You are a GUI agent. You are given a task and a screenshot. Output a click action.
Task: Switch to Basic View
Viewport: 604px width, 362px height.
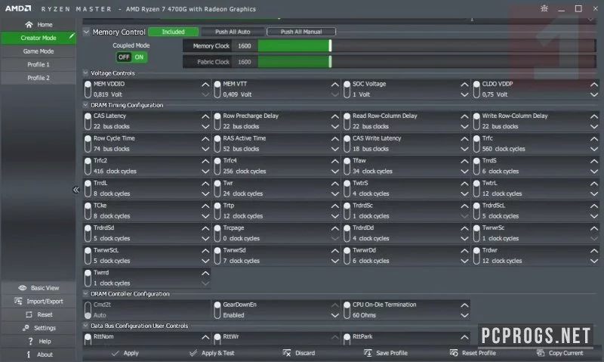point(39,288)
